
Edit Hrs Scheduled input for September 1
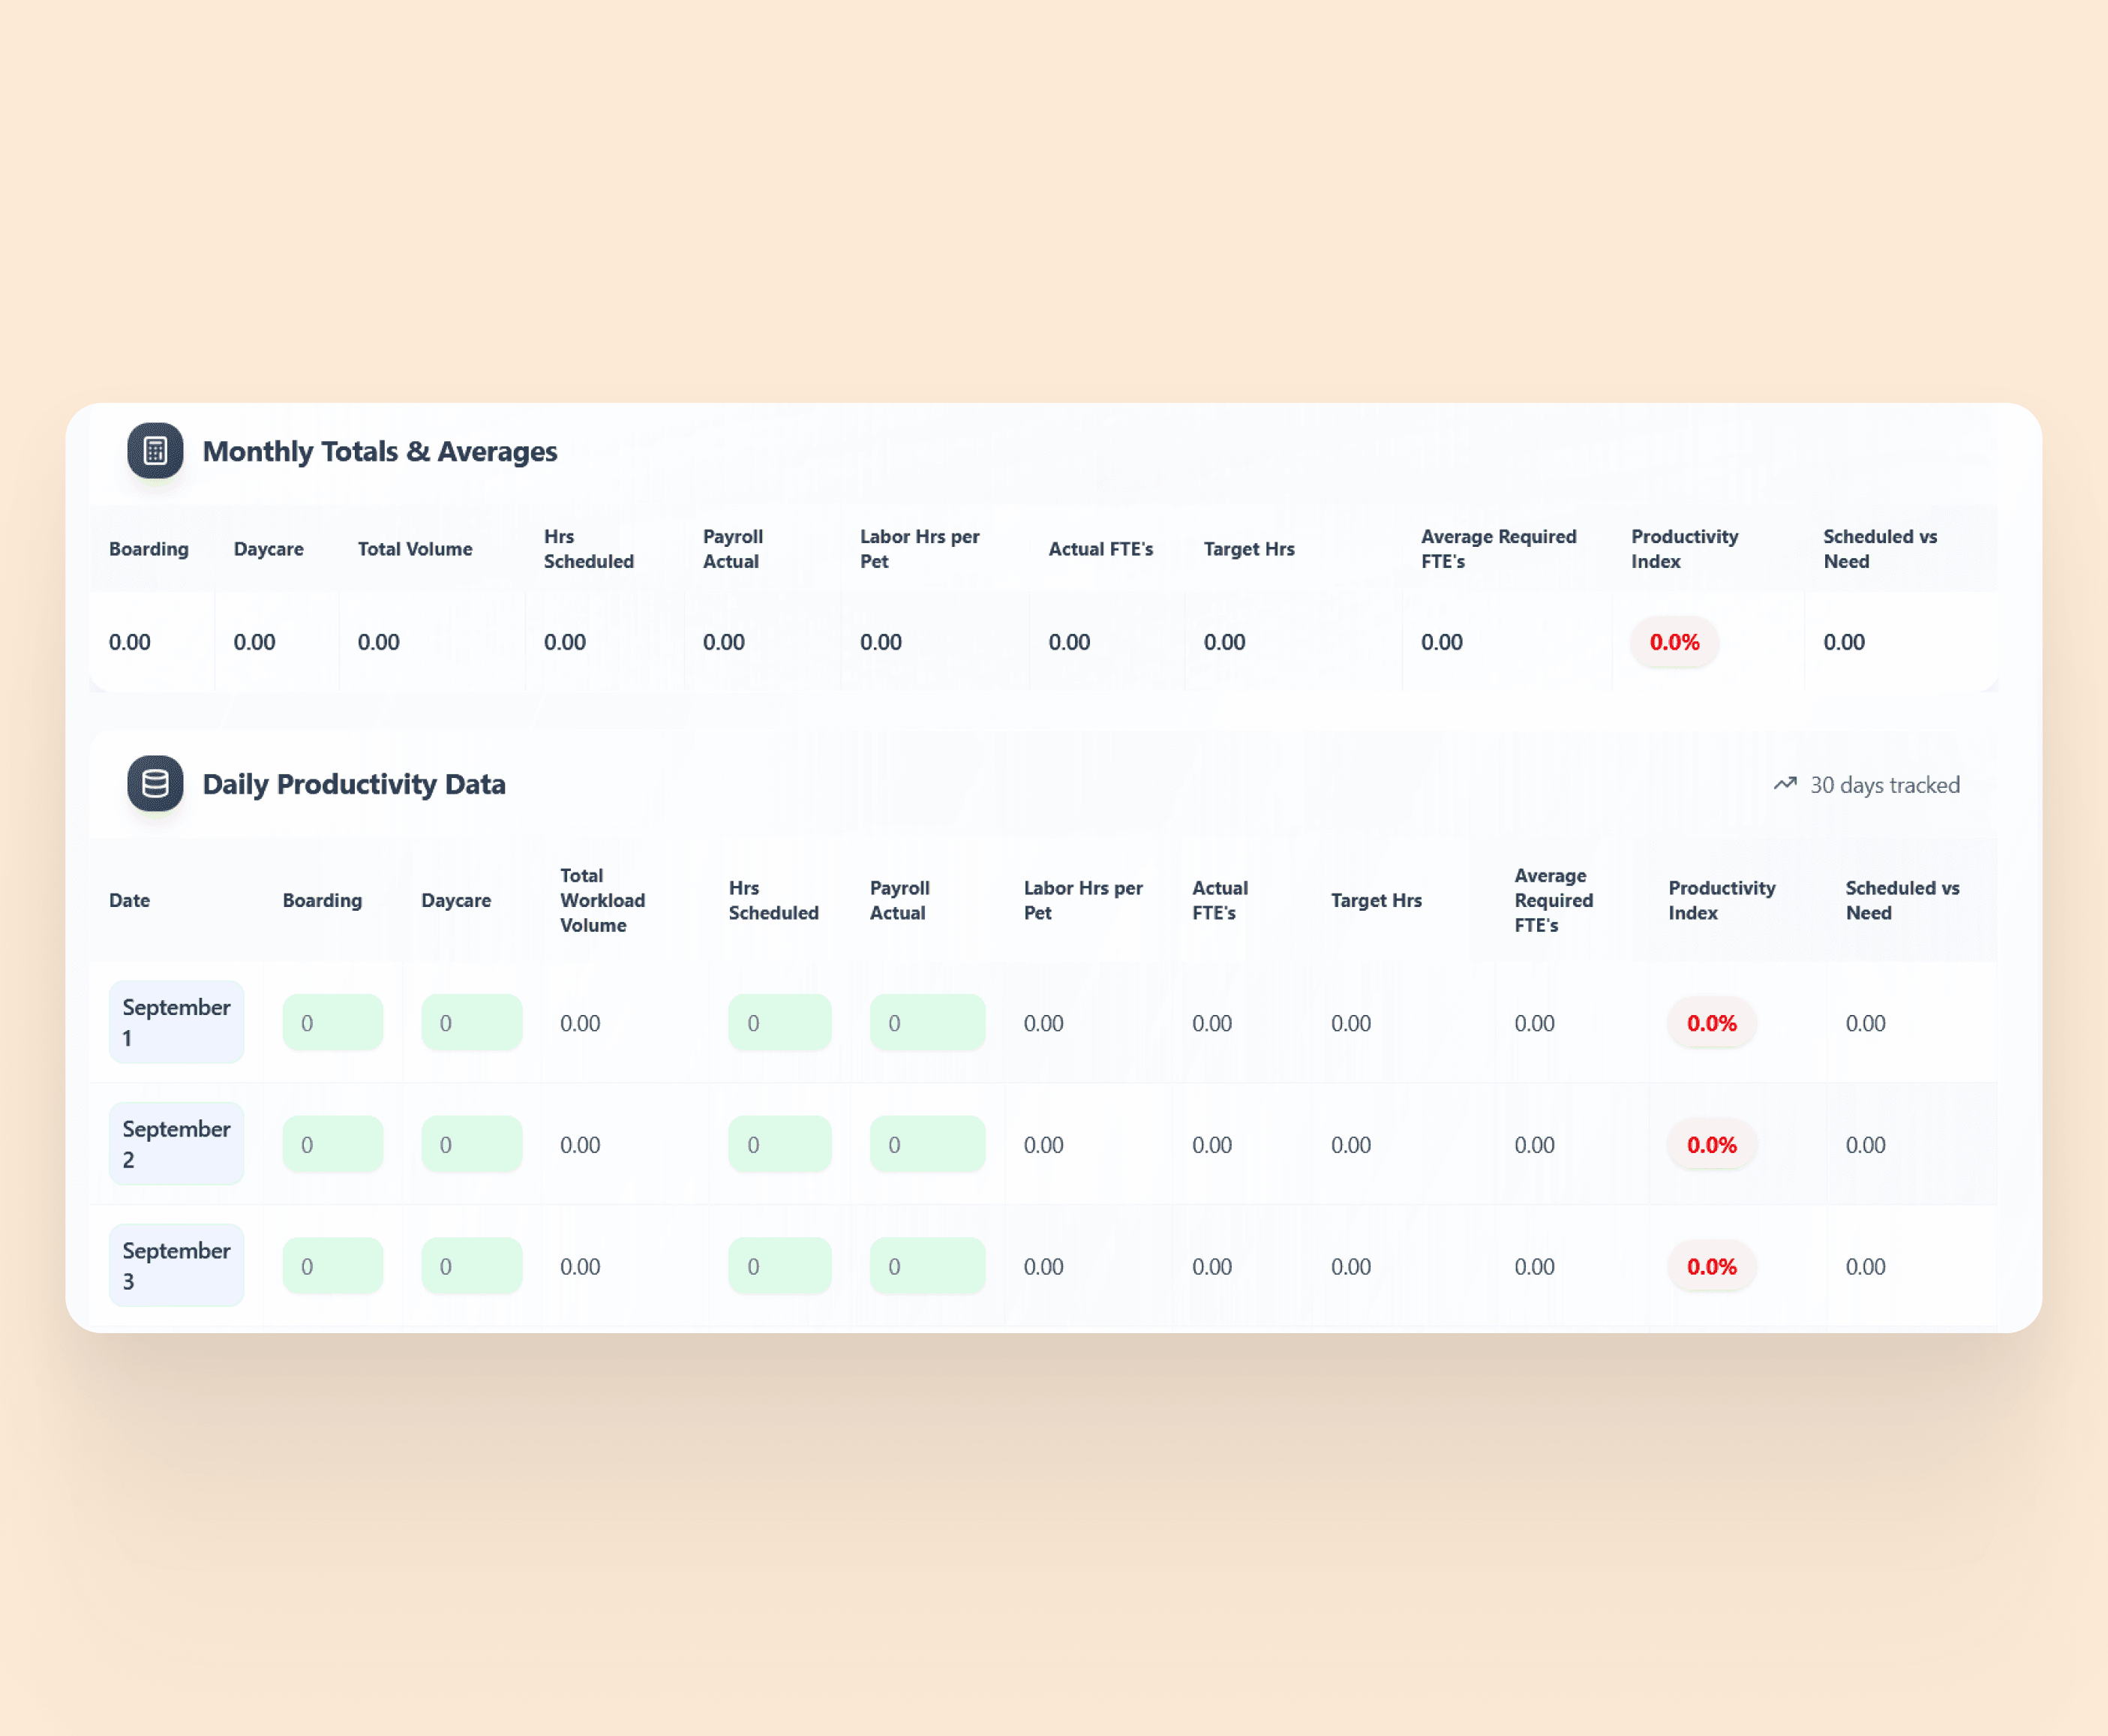[x=779, y=1023]
